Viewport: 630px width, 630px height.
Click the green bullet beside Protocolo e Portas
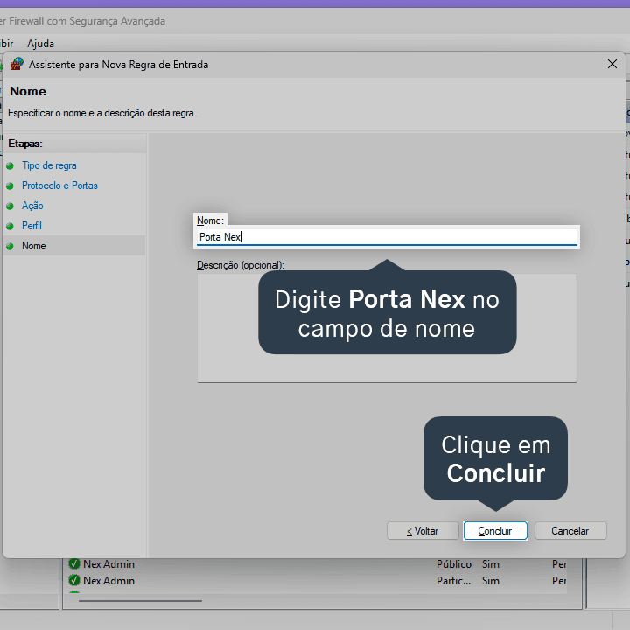(10, 185)
